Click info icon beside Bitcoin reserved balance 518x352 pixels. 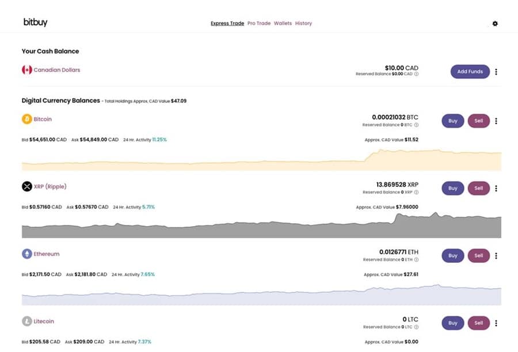[x=416, y=125]
